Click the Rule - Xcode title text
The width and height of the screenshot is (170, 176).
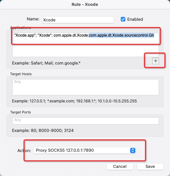click(x=85, y=5)
